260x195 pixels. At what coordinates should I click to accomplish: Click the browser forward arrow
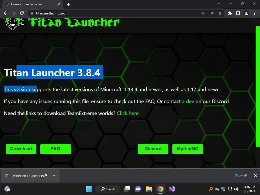click(14, 13)
